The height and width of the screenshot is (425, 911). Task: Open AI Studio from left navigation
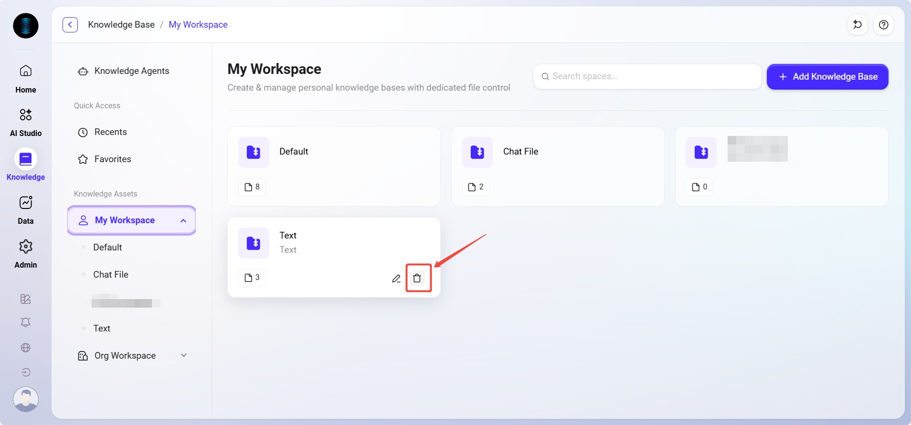[x=26, y=122]
